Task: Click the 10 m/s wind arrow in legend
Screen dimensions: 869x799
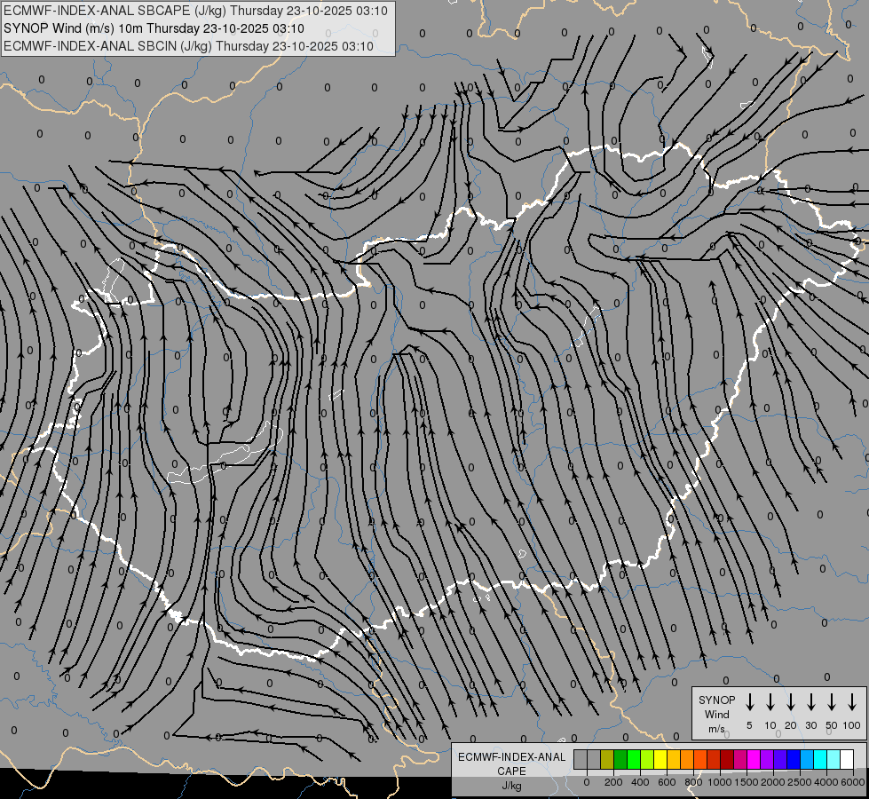Action: point(770,702)
